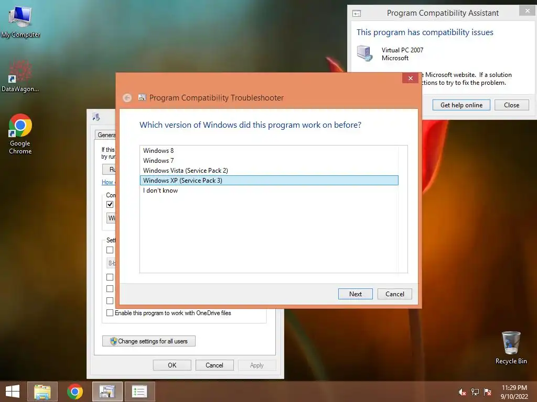Screen dimensions: 537x402
Task: Close the troubleshooter with red X
Action: pyautogui.click(x=410, y=79)
